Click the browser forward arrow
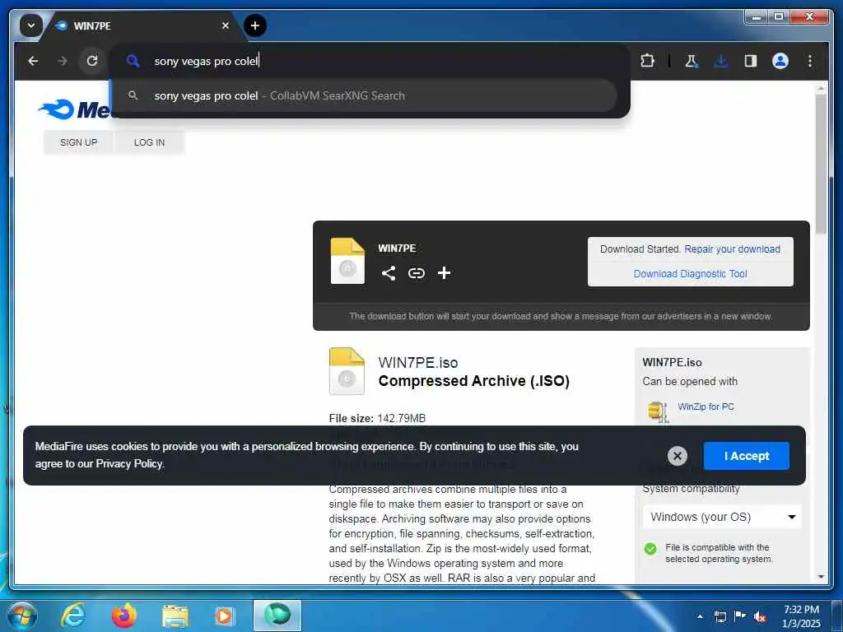This screenshot has width=843, height=632. coord(63,61)
